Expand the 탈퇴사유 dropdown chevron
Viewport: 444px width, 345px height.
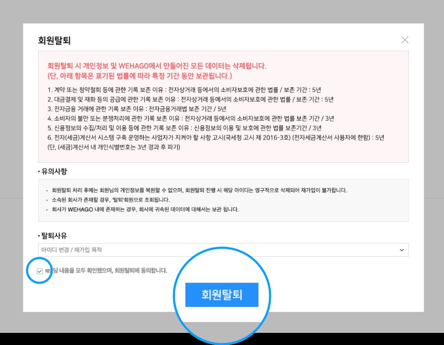(x=402, y=250)
